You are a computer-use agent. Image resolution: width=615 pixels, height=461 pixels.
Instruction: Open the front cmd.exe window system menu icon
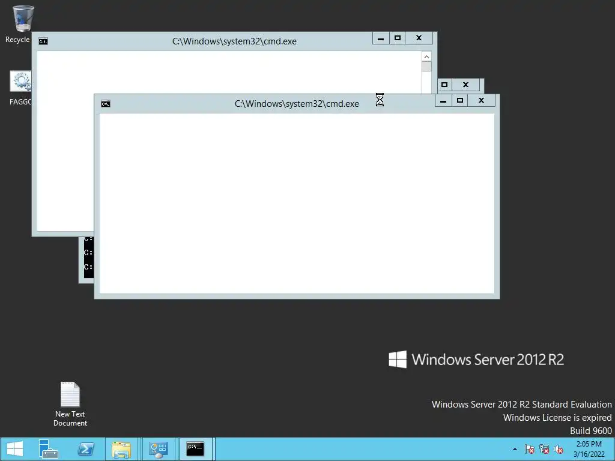click(106, 104)
